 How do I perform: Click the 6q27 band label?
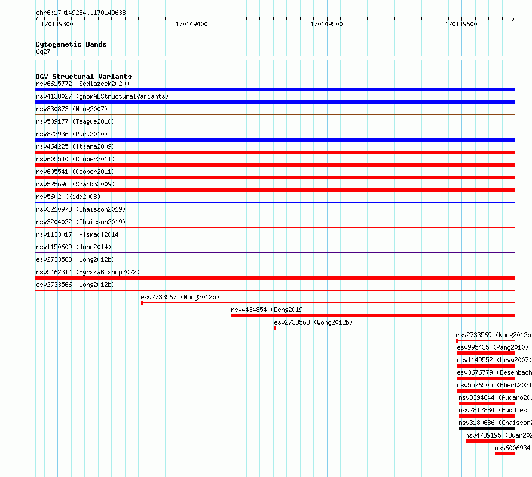pyautogui.click(x=43, y=51)
